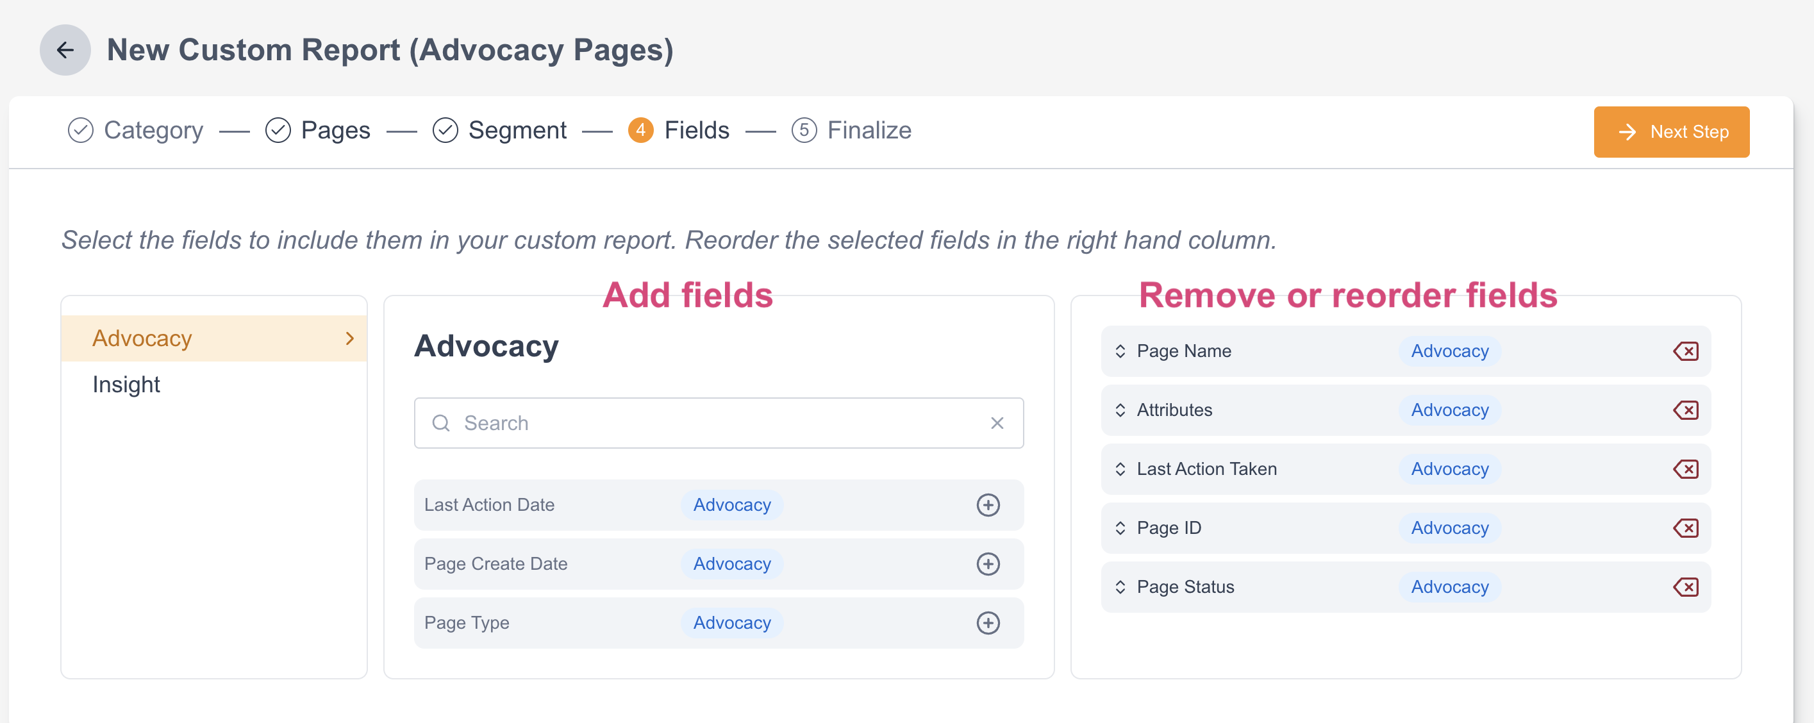
Task: Remove the Attributes field
Action: point(1685,410)
